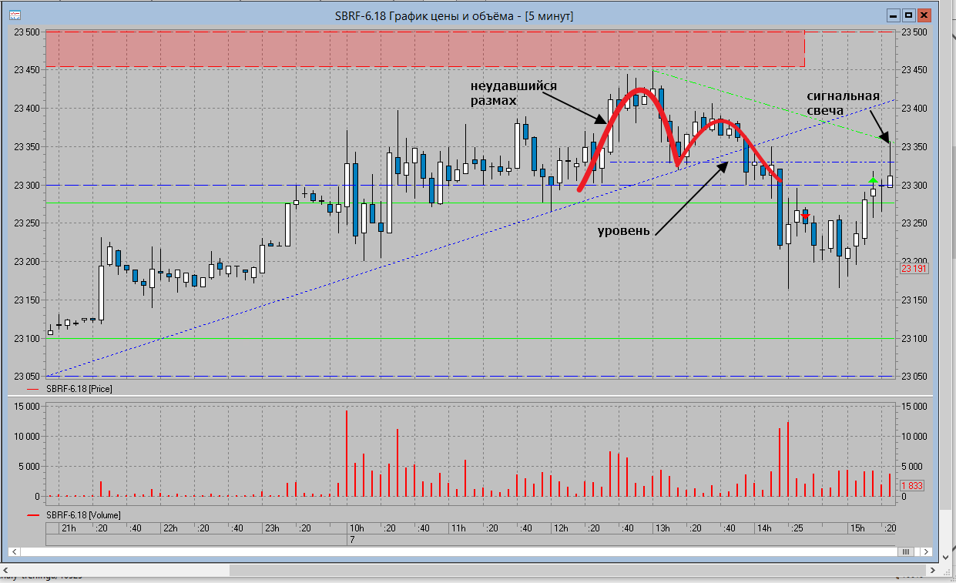Select the SBRF-6.18 [Price] legend label

pos(79,389)
